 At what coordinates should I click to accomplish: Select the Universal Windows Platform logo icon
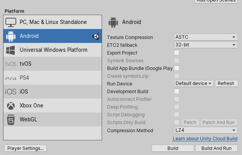10,50
